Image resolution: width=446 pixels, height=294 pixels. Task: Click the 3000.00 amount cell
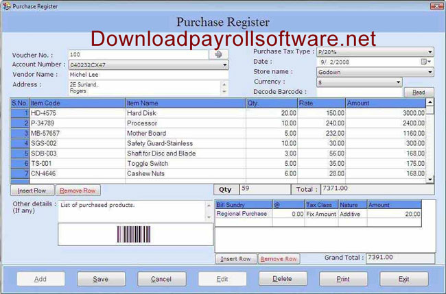386,113
